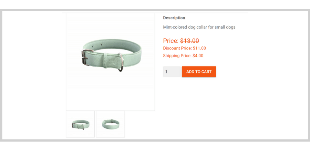Click the large 'Price:' label
This screenshot has width=310, height=159.
click(x=171, y=41)
